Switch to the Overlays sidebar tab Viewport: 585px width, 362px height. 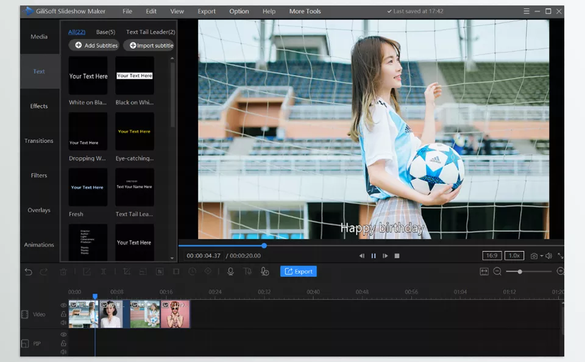[39, 210]
